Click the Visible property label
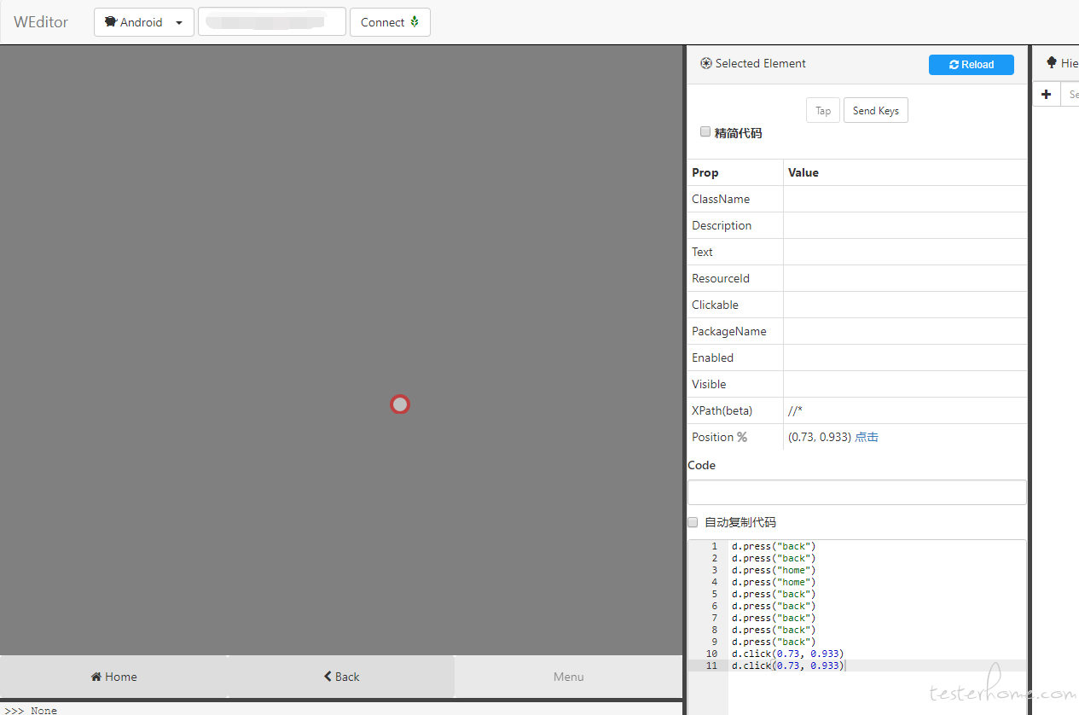This screenshot has height=715, width=1079. pyautogui.click(x=709, y=384)
